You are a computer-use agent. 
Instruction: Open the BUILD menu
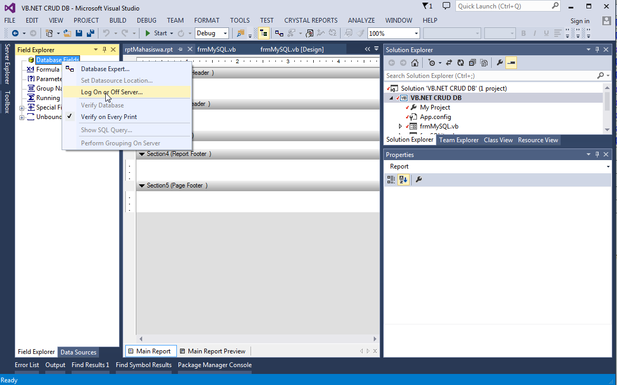[117, 21]
